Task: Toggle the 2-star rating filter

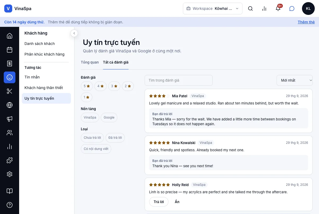Action: coord(128,86)
